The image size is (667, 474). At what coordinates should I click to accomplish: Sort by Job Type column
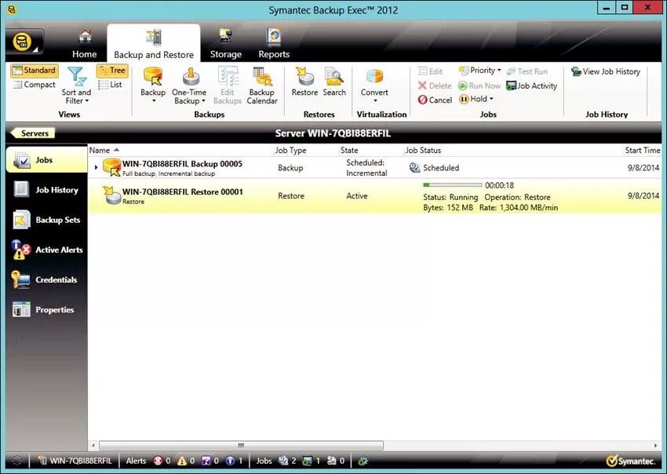point(290,150)
